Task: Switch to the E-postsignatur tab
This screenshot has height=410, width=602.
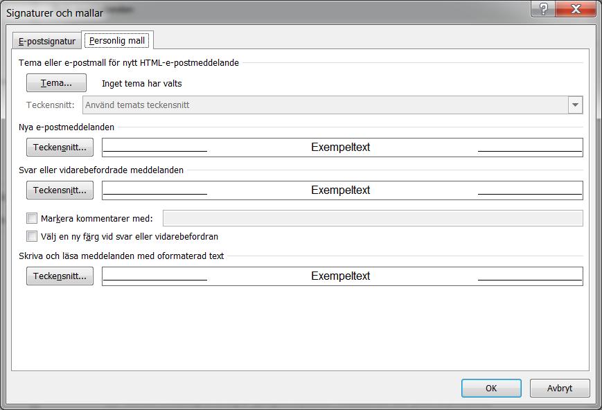Action: tap(47, 41)
